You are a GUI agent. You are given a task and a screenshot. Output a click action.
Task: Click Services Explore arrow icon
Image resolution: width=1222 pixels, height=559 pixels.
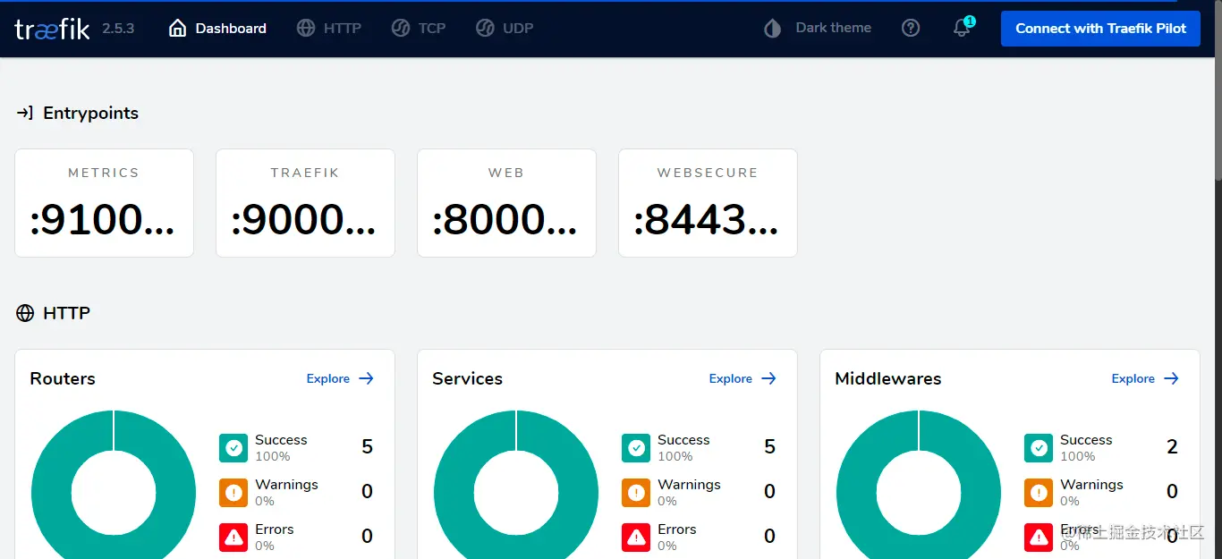coord(768,378)
